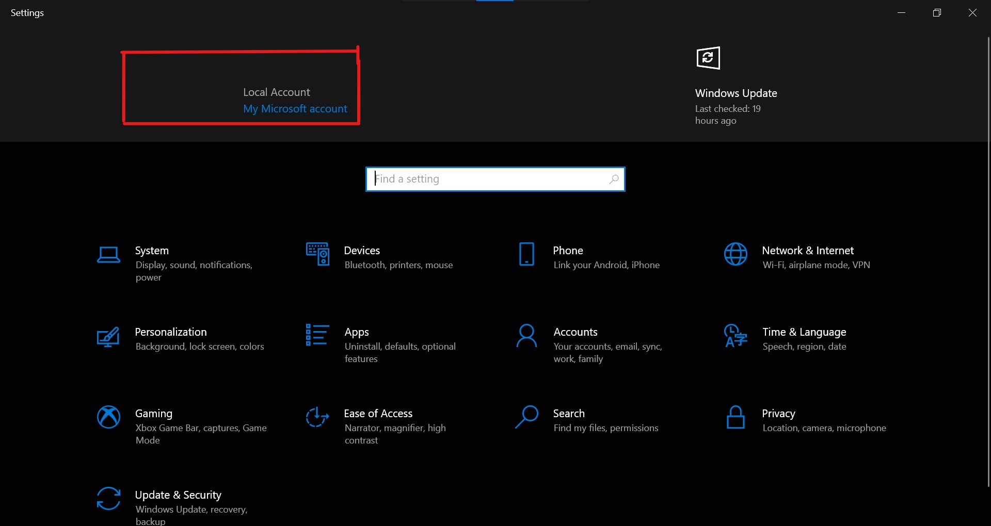Restore down the Settings window
This screenshot has width=991, height=526.
937,12
